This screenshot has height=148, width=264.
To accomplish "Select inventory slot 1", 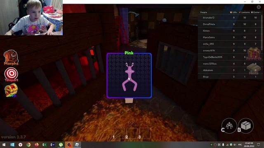I will pyautogui.click(x=119, y=133).
